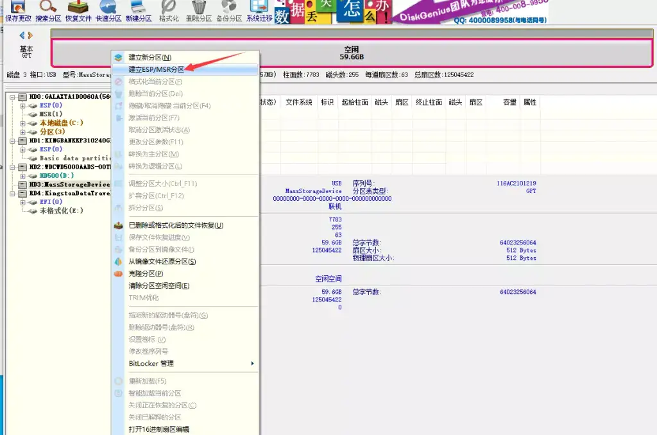The width and height of the screenshot is (657, 435).
Task: Collapse the HD2:WDCWD5000AADS tree node
Action: coord(13,167)
